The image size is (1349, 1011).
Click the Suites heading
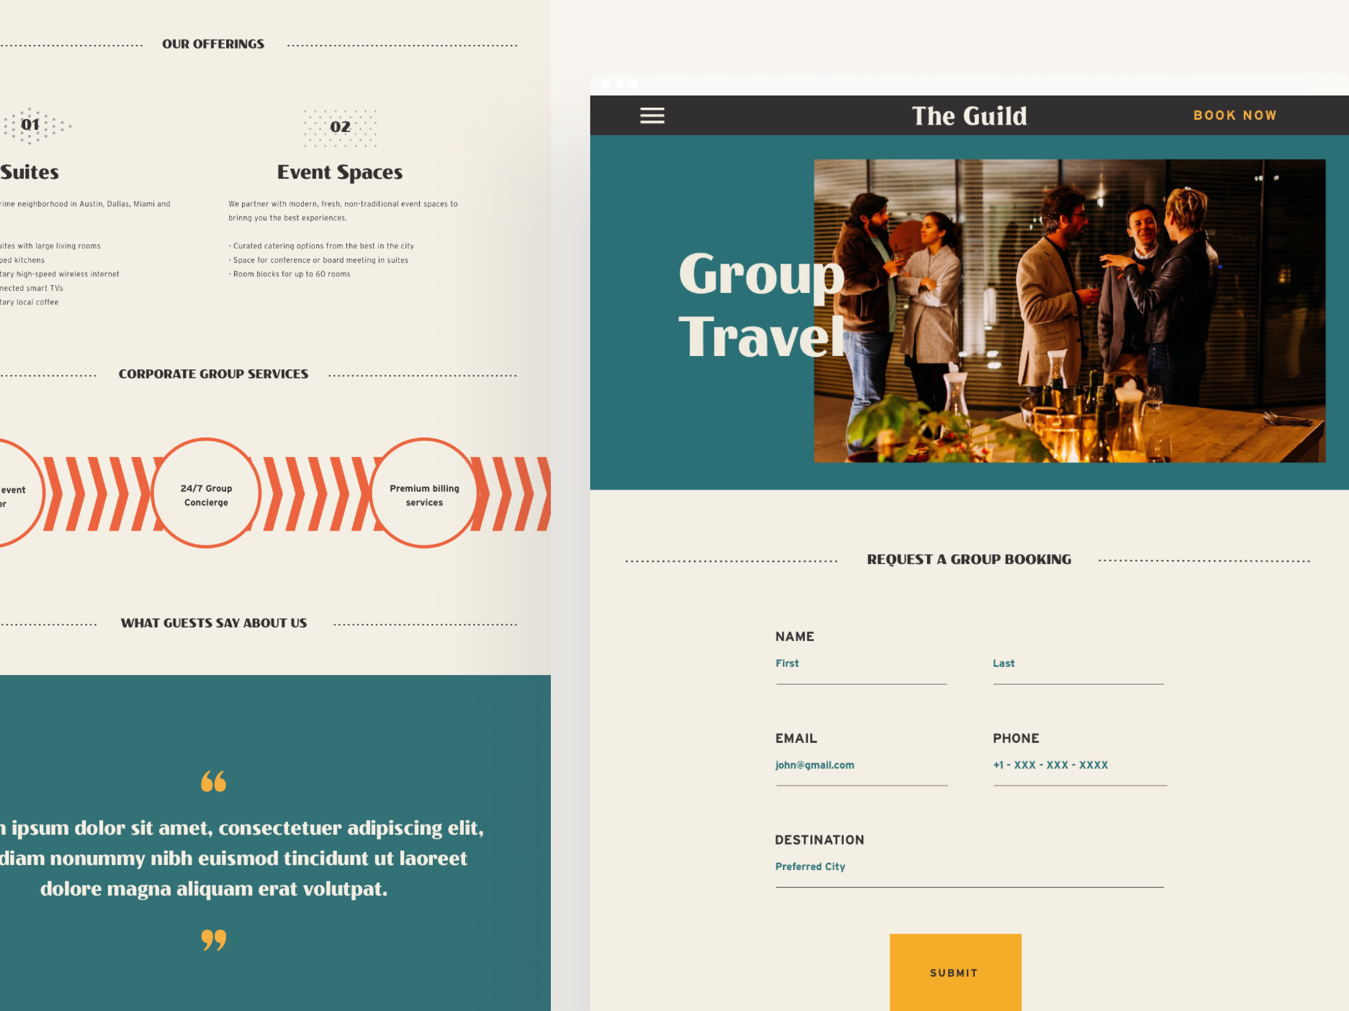point(29,172)
